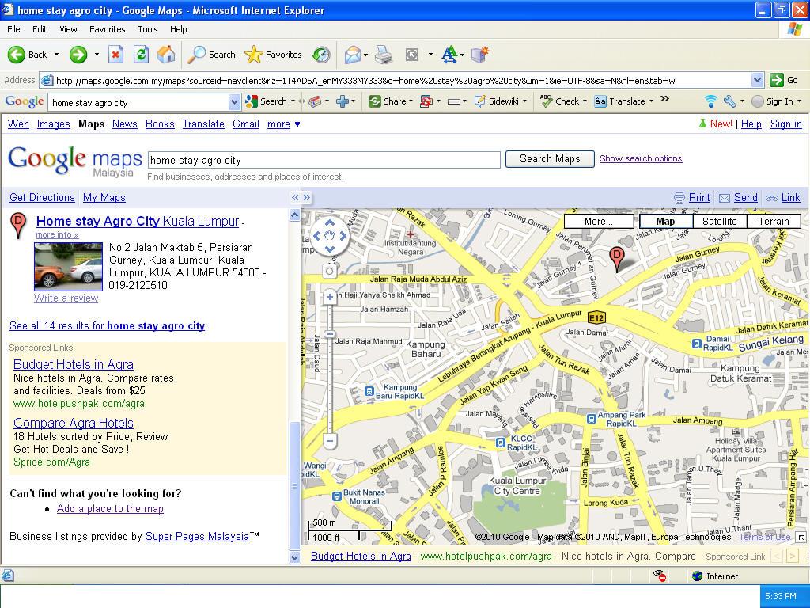Open the Favorites menu
Image resolution: width=810 pixels, height=608 pixels.
click(107, 29)
